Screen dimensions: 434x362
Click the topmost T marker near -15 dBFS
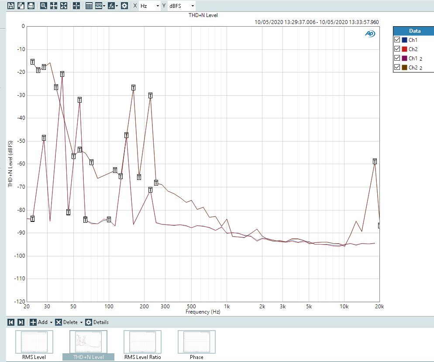coord(32,62)
